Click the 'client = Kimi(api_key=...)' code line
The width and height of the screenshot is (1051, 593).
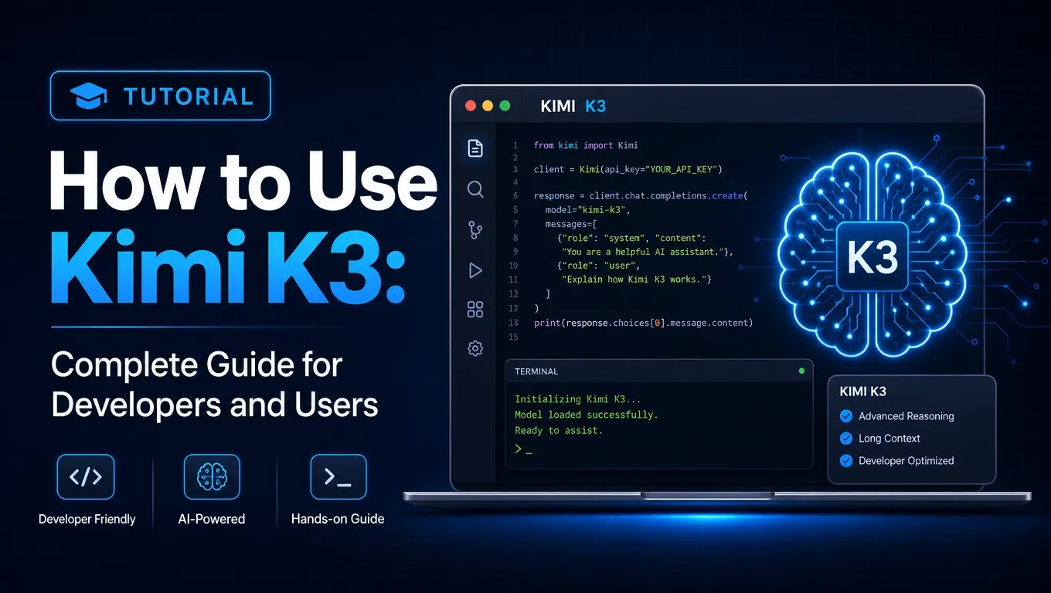(628, 169)
